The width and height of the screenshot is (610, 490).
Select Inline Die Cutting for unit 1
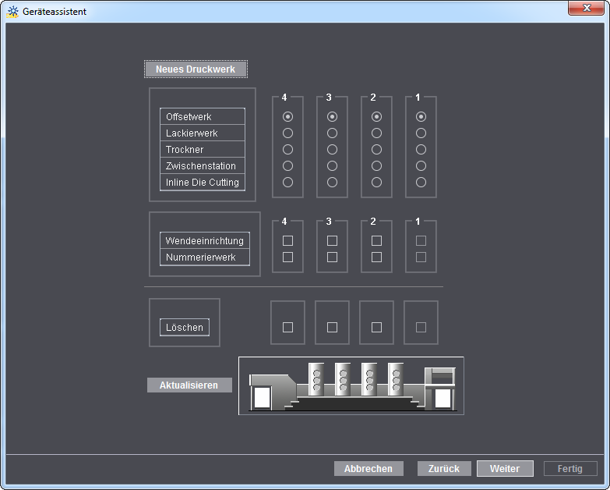coord(421,183)
